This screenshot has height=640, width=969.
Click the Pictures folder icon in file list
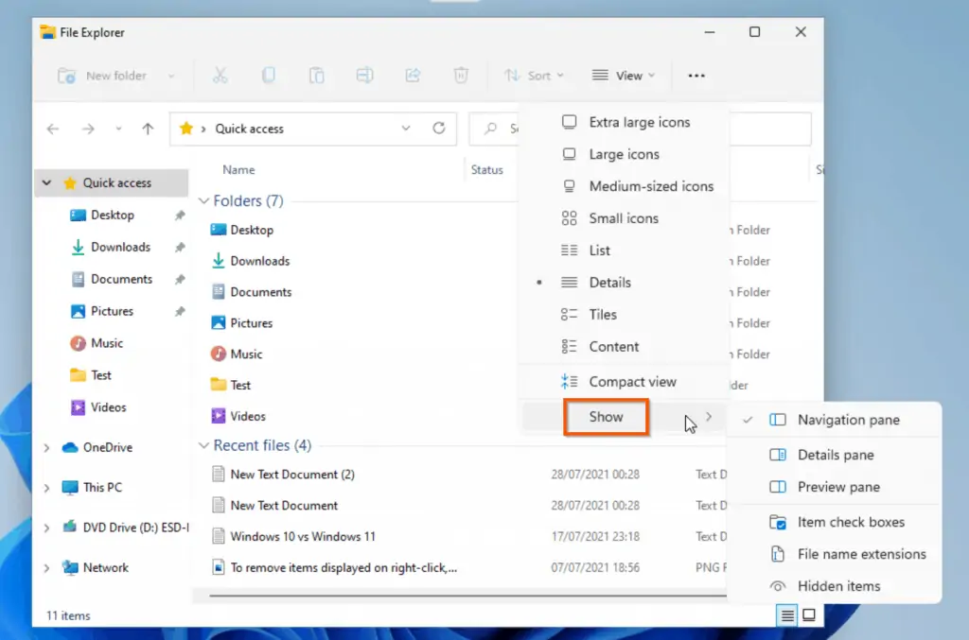219,322
